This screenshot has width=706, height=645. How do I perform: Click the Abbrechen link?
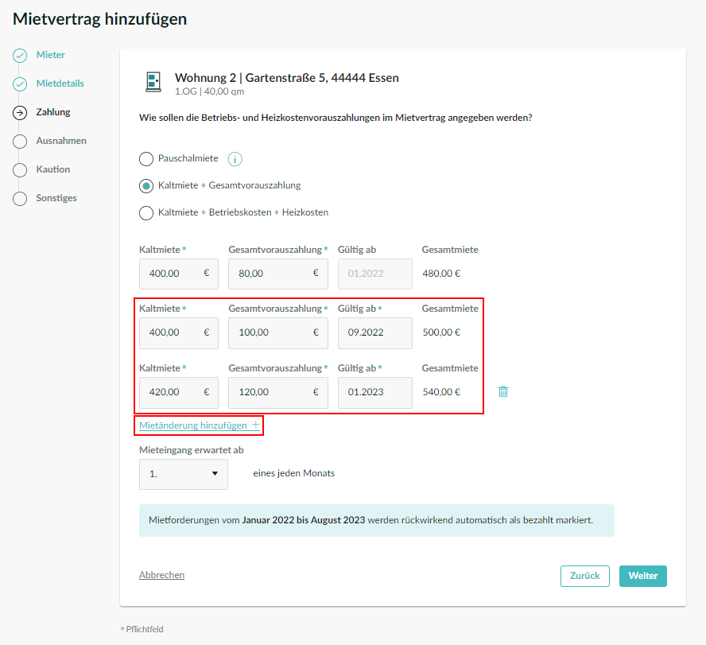click(161, 575)
